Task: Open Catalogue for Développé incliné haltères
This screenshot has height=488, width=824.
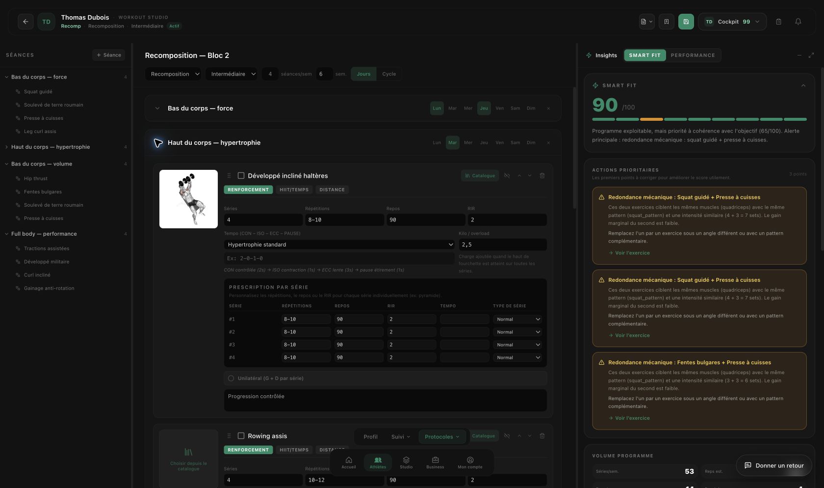Action: 480,176
